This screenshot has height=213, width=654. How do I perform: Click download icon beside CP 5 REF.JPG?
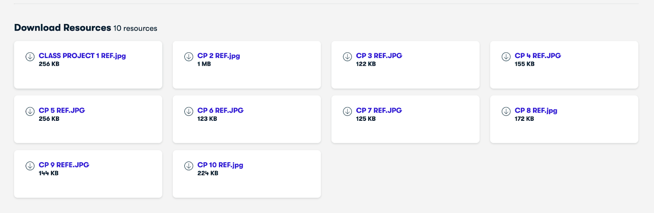pos(30,111)
